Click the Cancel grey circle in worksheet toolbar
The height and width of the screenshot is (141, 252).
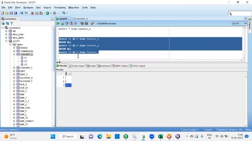click(x=75, y=23)
